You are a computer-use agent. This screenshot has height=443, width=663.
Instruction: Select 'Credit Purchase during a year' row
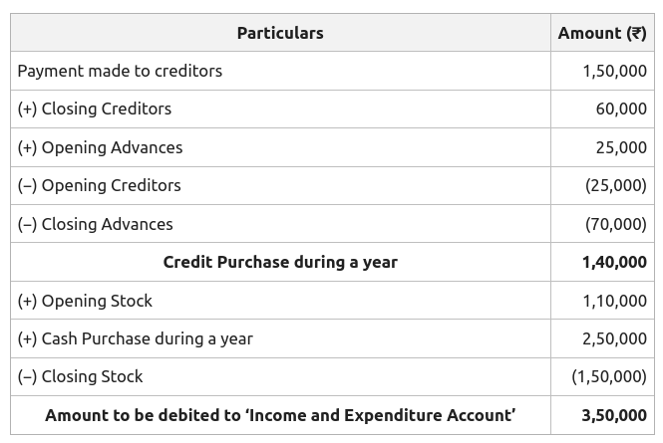coord(280,262)
